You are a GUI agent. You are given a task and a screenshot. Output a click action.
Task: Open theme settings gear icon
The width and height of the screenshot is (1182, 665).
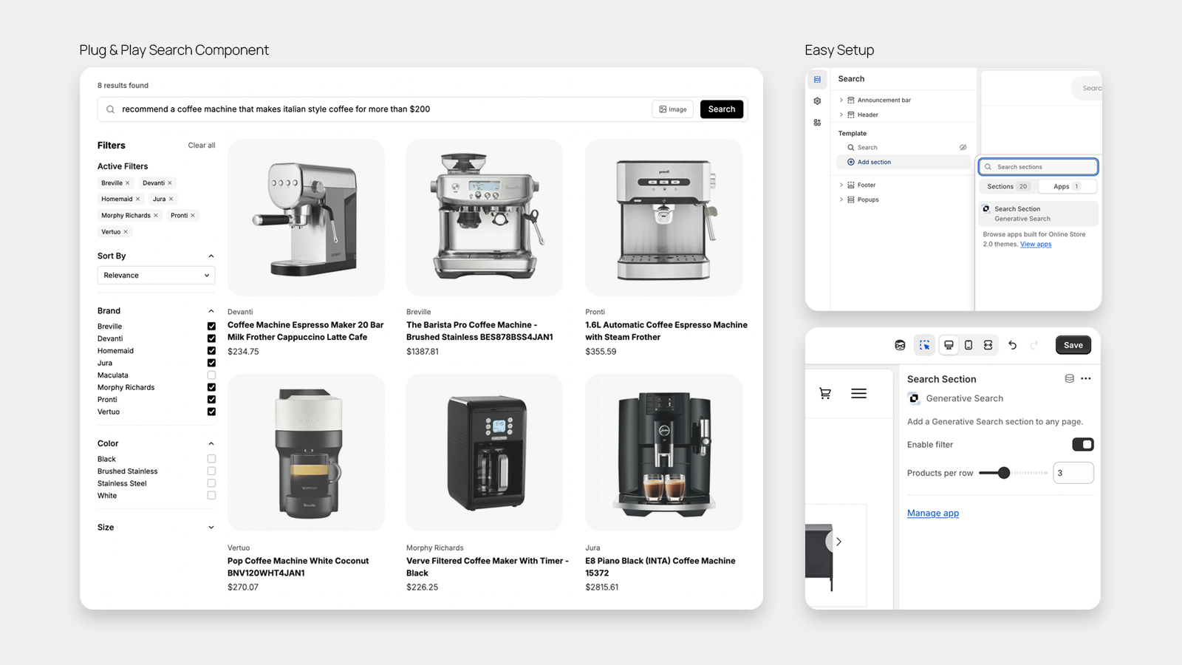[817, 101]
